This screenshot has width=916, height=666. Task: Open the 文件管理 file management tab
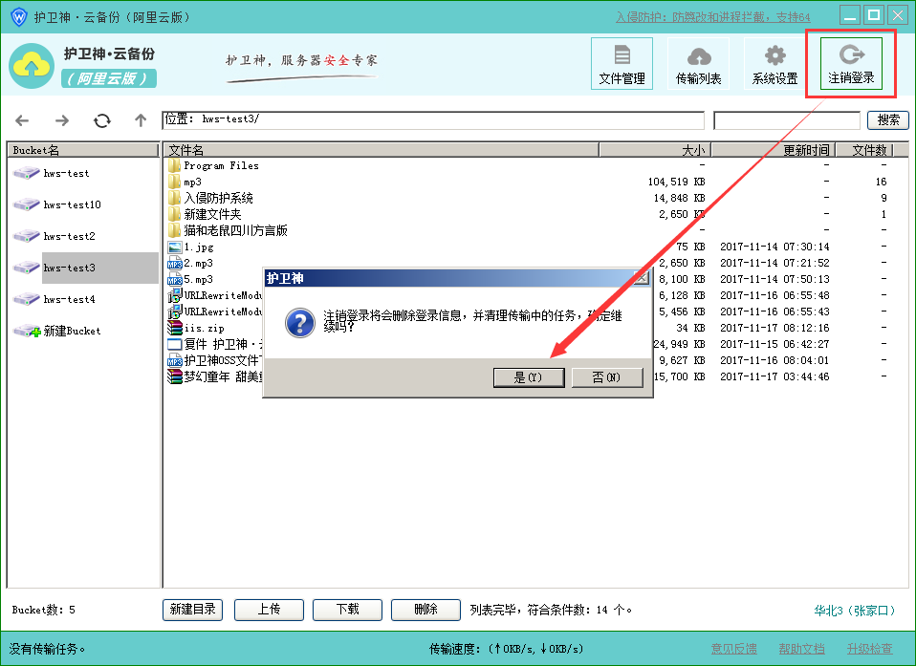coord(622,64)
